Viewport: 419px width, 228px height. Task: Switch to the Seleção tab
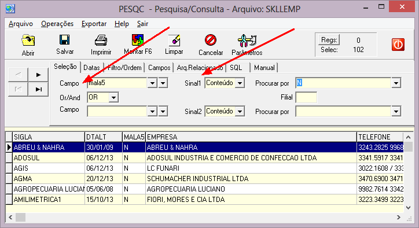pos(65,67)
